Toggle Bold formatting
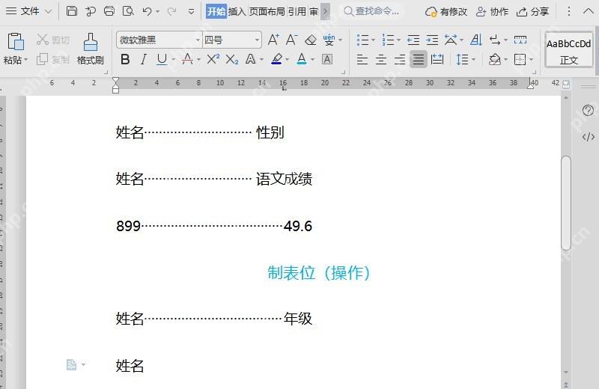This screenshot has height=389, width=599. [125, 59]
